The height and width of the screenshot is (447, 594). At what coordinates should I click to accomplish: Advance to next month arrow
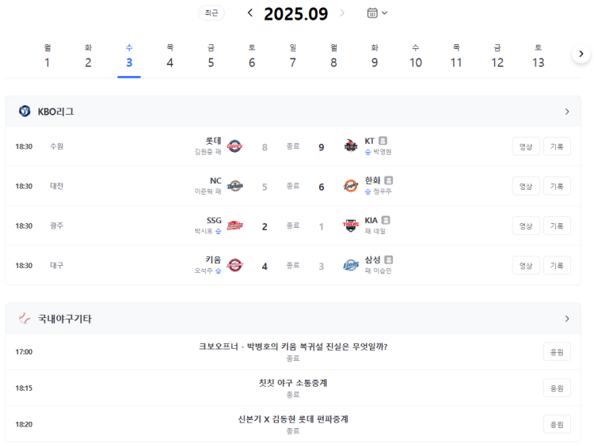tap(342, 13)
